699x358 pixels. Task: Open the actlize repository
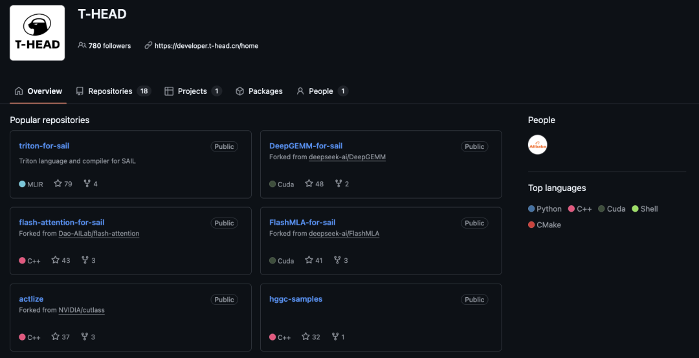[x=31, y=299]
